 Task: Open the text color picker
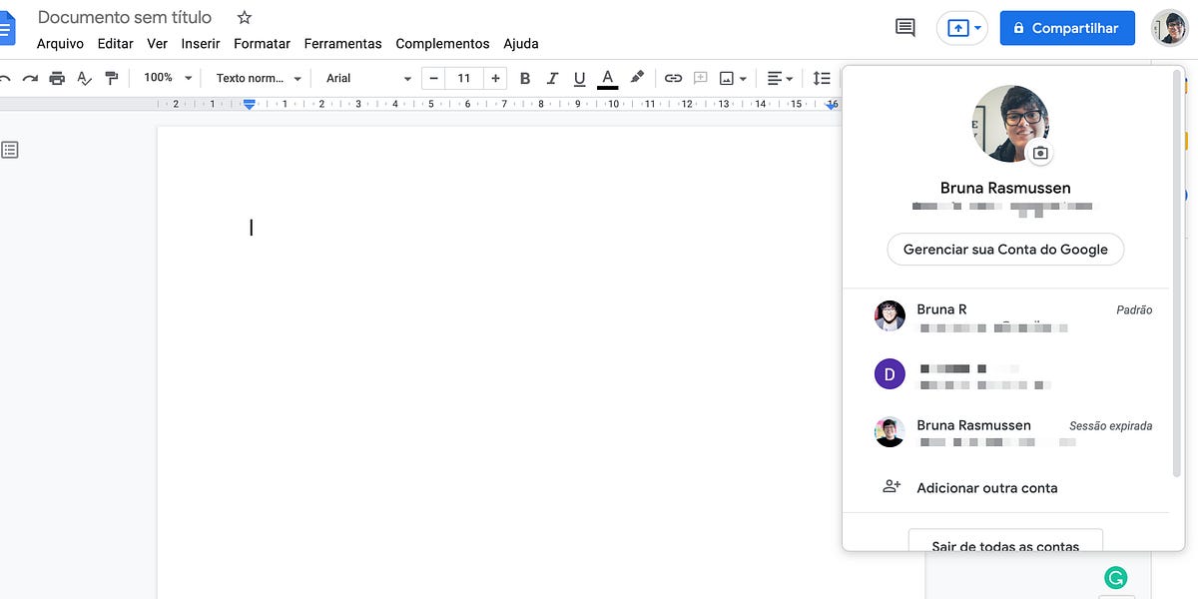607,77
